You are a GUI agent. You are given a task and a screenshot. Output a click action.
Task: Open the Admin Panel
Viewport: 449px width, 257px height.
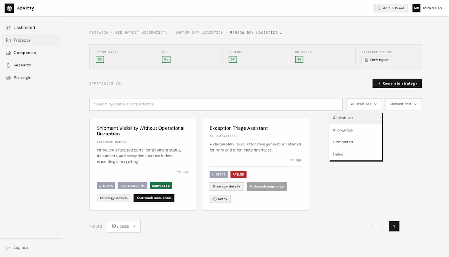pyautogui.click(x=391, y=8)
